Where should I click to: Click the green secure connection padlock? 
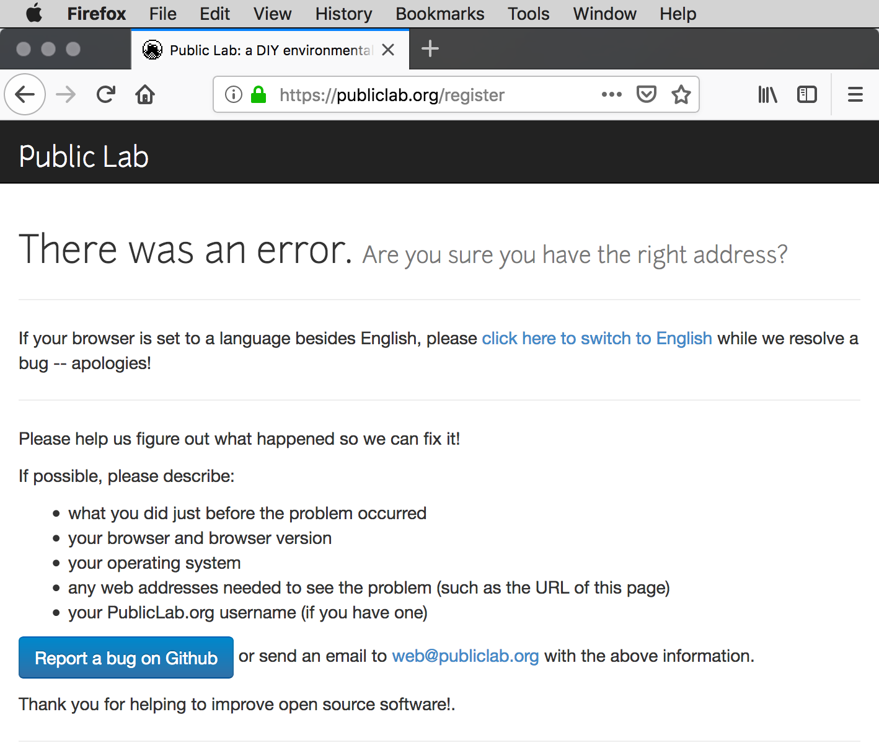[258, 94]
